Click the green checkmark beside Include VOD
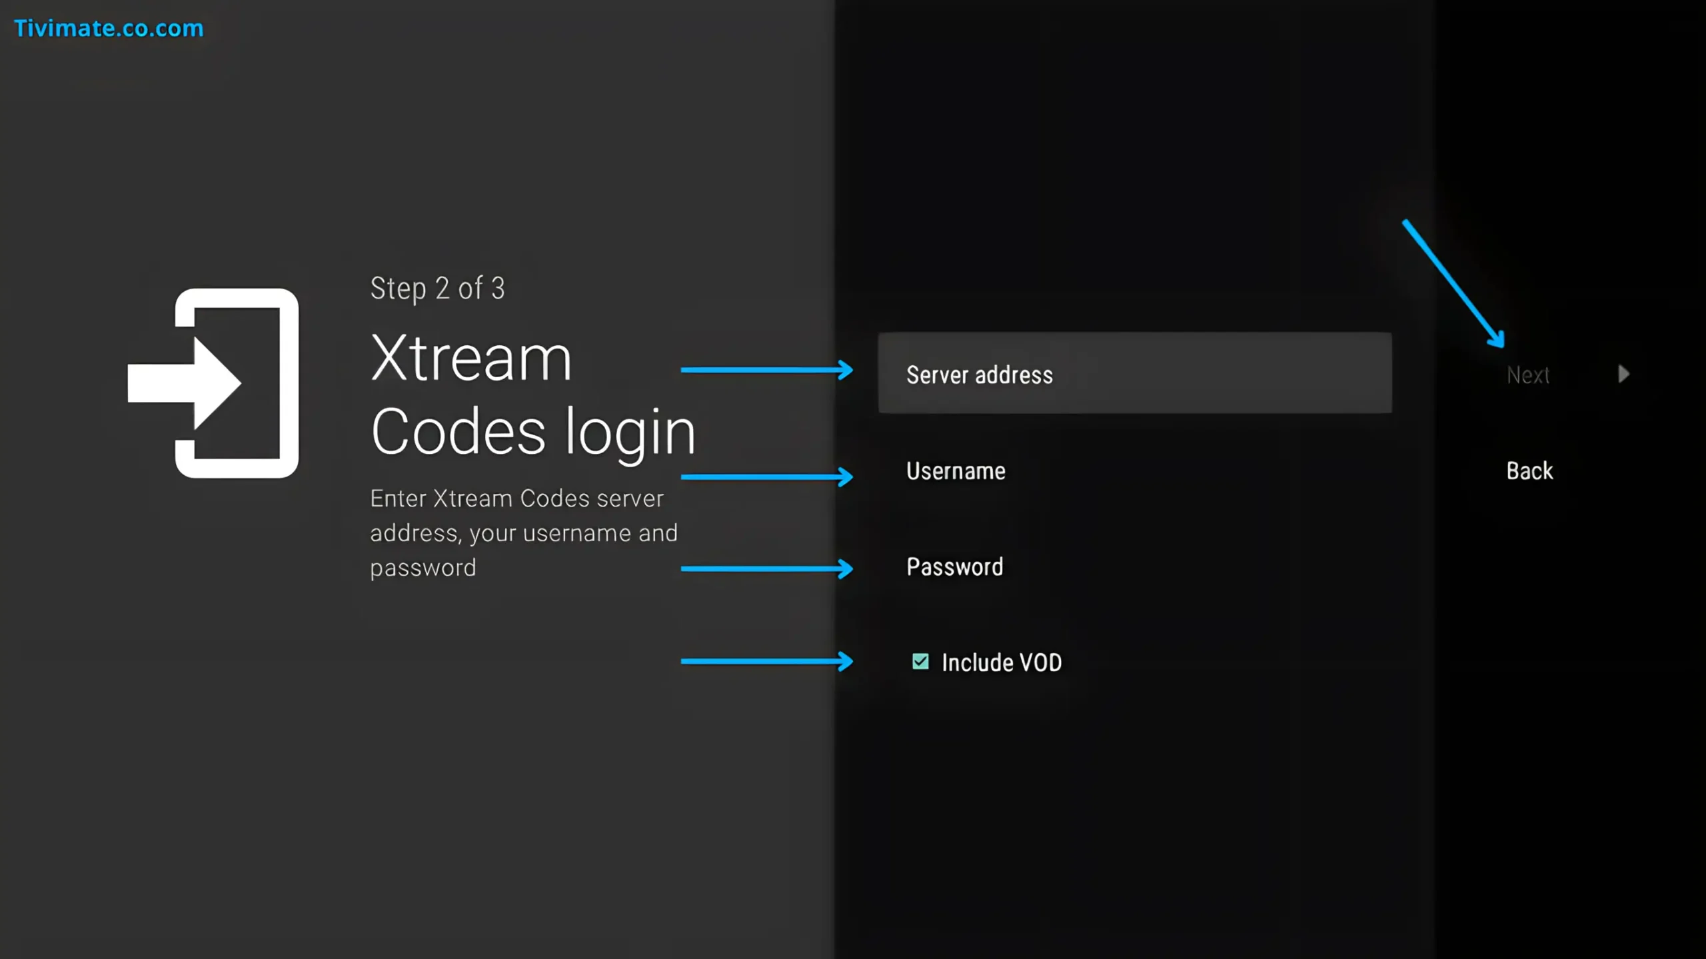This screenshot has height=959, width=1706. [x=920, y=662]
